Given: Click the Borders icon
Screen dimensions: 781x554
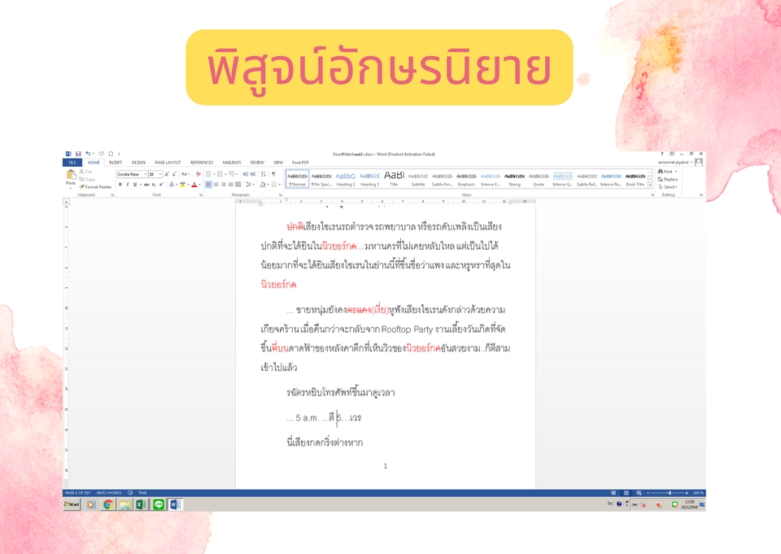Looking at the screenshot, I should [274, 185].
